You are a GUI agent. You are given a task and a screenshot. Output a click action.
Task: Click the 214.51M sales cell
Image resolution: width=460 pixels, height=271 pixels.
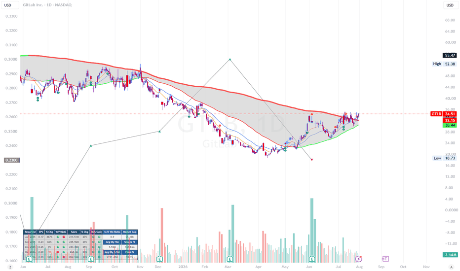[74, 237]
